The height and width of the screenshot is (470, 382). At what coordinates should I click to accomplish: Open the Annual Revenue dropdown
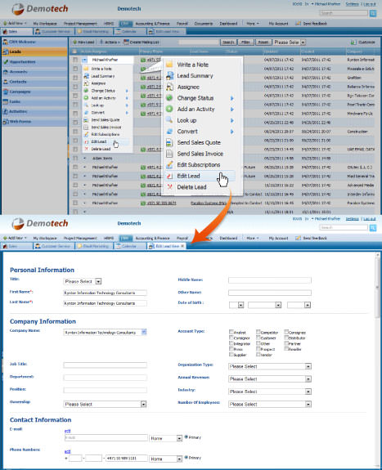pos(269,379)
